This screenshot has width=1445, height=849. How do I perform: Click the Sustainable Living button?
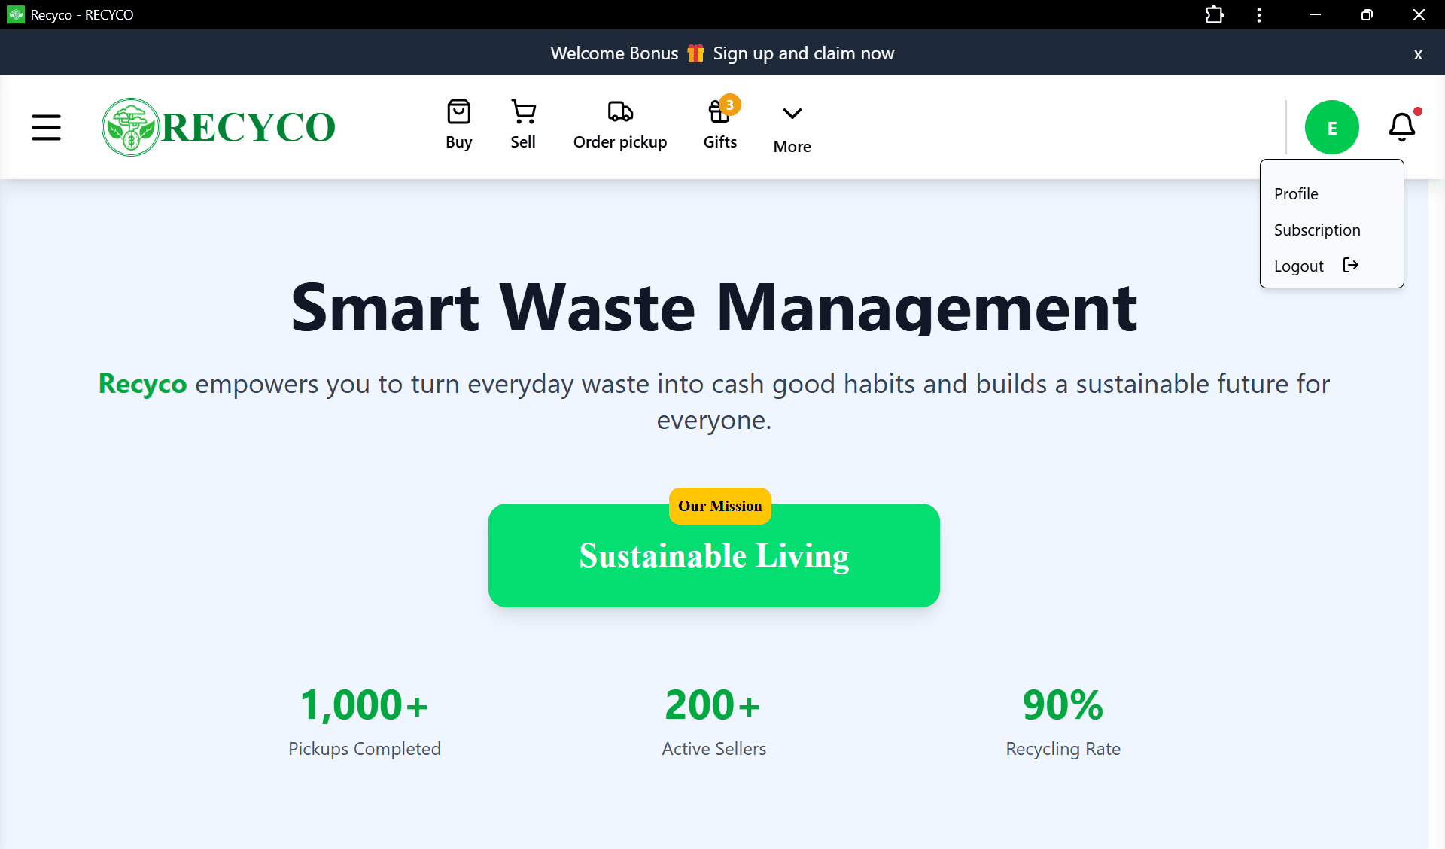tap(713, 557)
